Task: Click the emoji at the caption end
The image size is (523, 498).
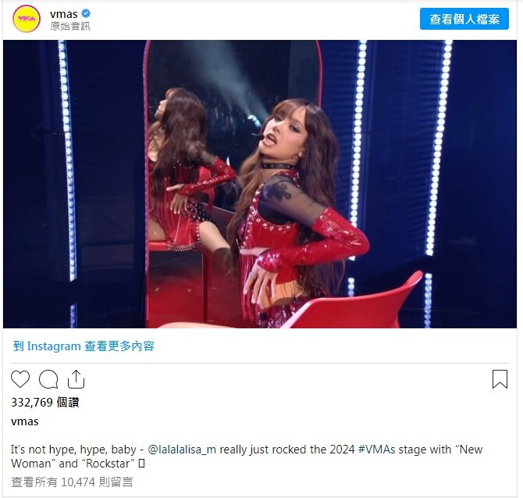Action: point(141,464)
